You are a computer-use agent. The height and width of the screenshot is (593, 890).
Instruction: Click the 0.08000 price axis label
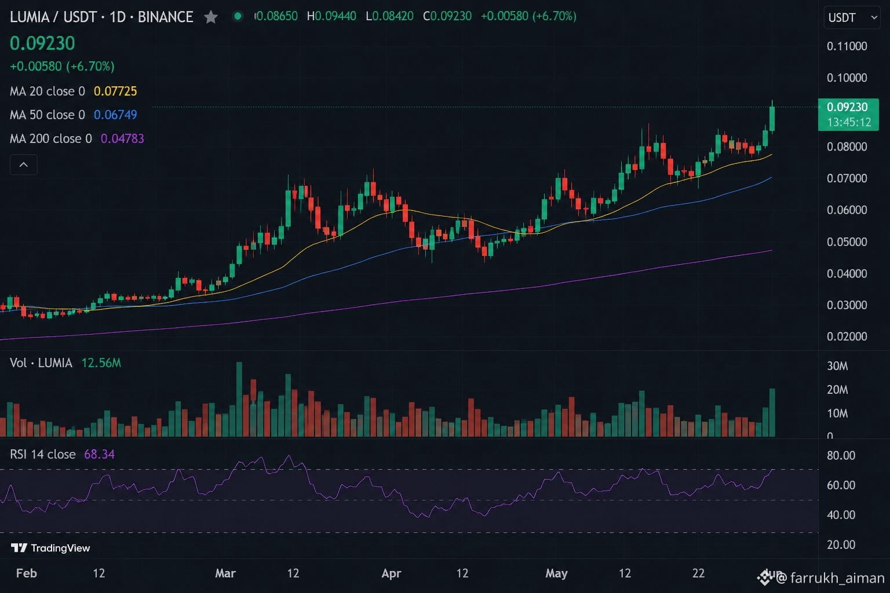click(x=847, y=147)
